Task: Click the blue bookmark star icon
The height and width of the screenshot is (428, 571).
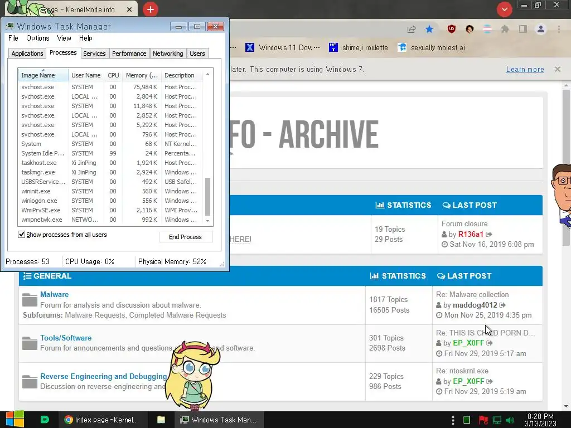Action: click(x=429, y=29)
